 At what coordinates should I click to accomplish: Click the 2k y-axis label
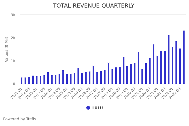tap(13, 38)
